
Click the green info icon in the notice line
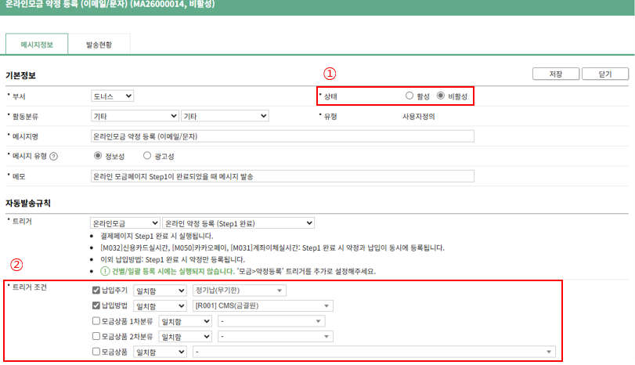coord(105,272)
